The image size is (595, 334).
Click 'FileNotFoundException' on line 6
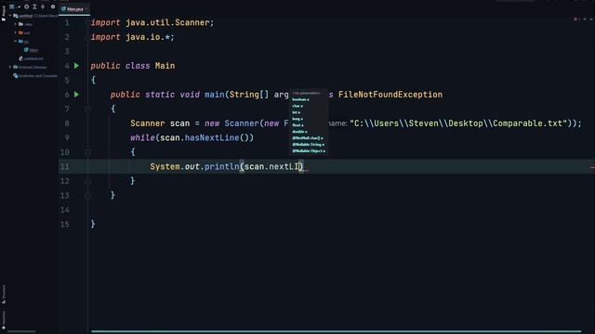[x=390, y=95]
